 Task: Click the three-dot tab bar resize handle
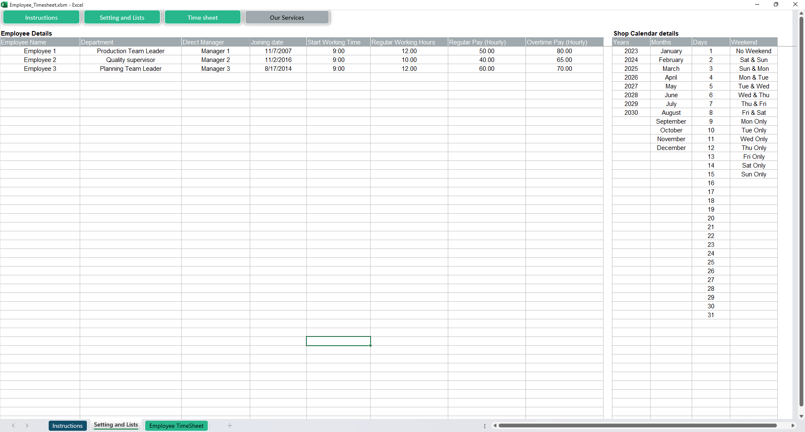pyautogui.click(x=485, y=426)
